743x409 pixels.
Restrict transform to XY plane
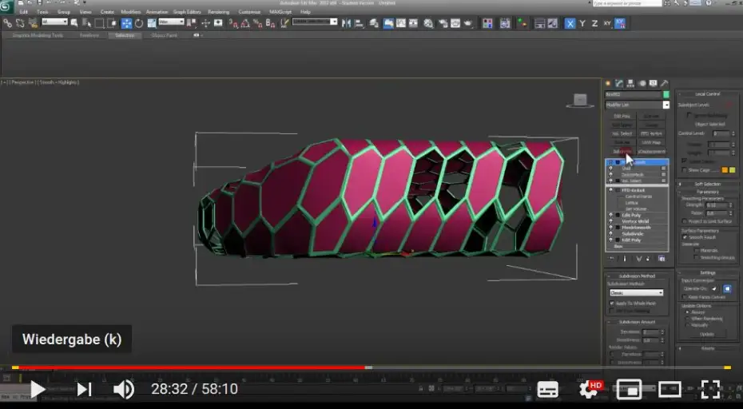tap(607, 22)
